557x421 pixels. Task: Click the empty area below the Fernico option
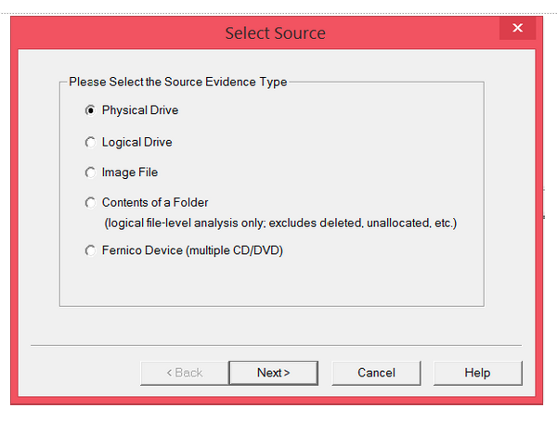[x=271, y=282]
